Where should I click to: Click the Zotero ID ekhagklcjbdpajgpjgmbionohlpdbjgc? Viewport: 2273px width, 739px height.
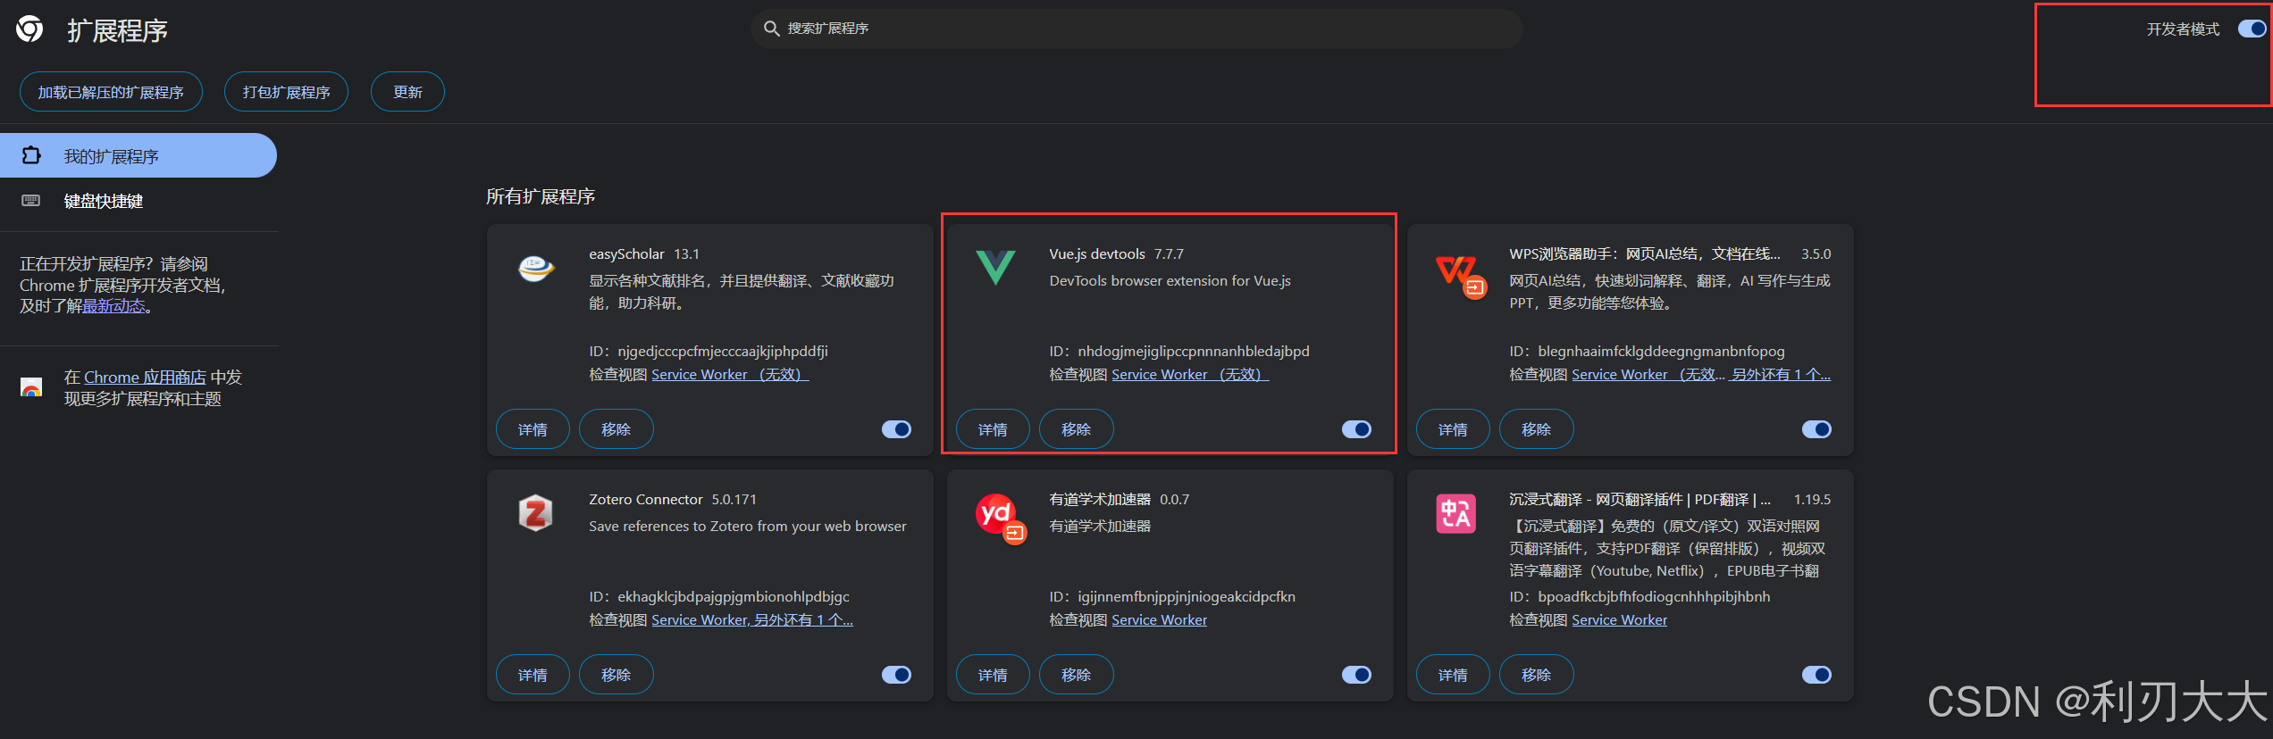click(734, 597)
